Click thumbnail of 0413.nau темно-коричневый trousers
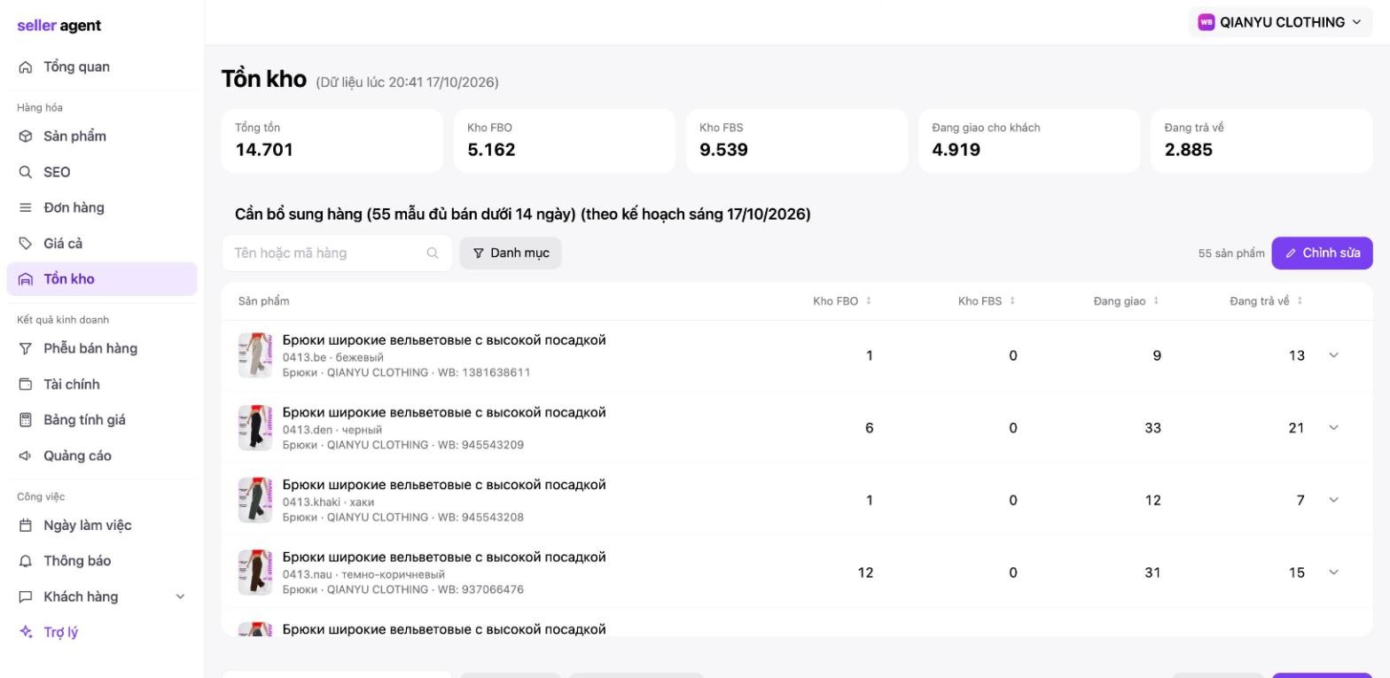The height and width of the screenshot is (678, 1390). click(255, 573)
